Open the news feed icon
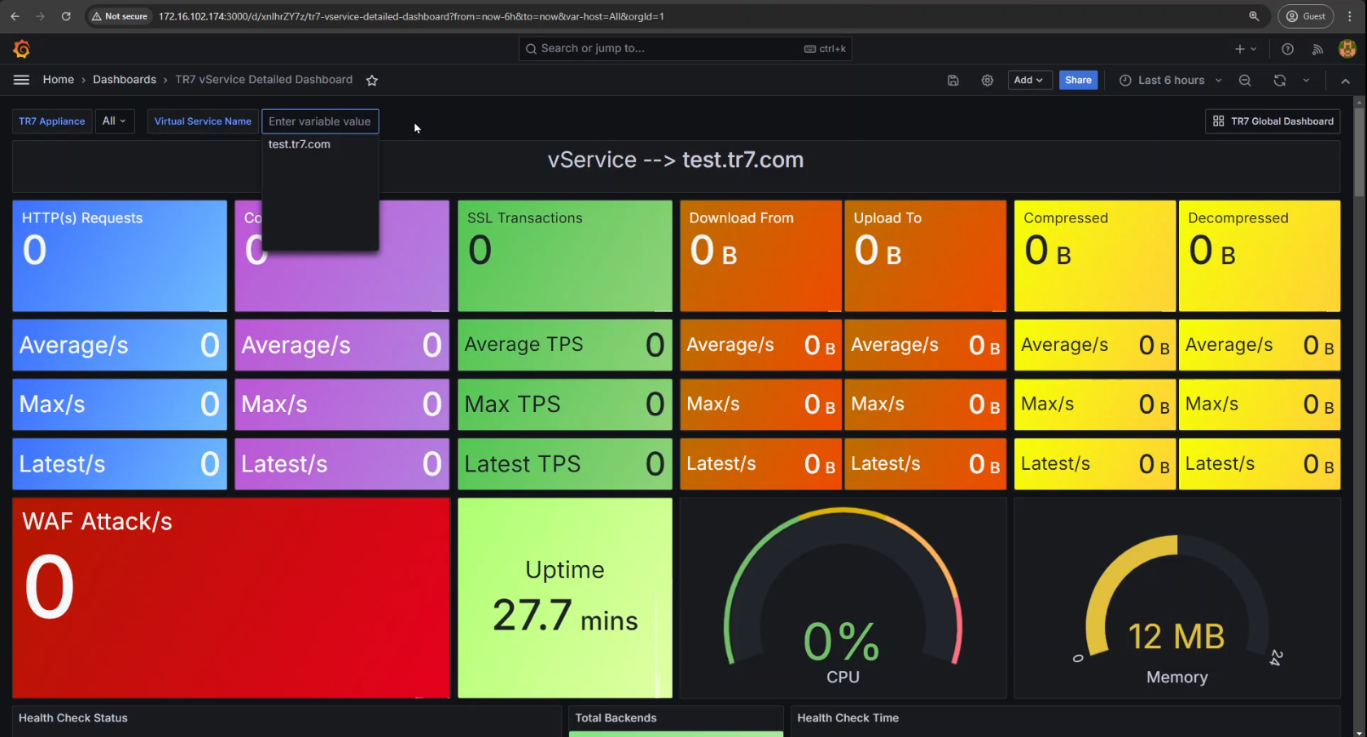 tap(1317, 49)
